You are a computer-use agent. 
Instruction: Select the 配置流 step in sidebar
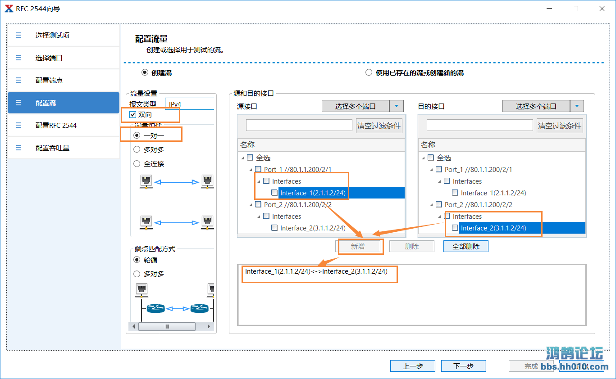(x=64, y=103)
